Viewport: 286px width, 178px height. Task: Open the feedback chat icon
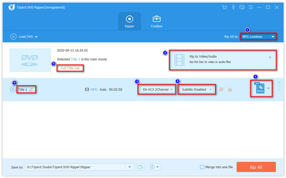click(242, 7)
